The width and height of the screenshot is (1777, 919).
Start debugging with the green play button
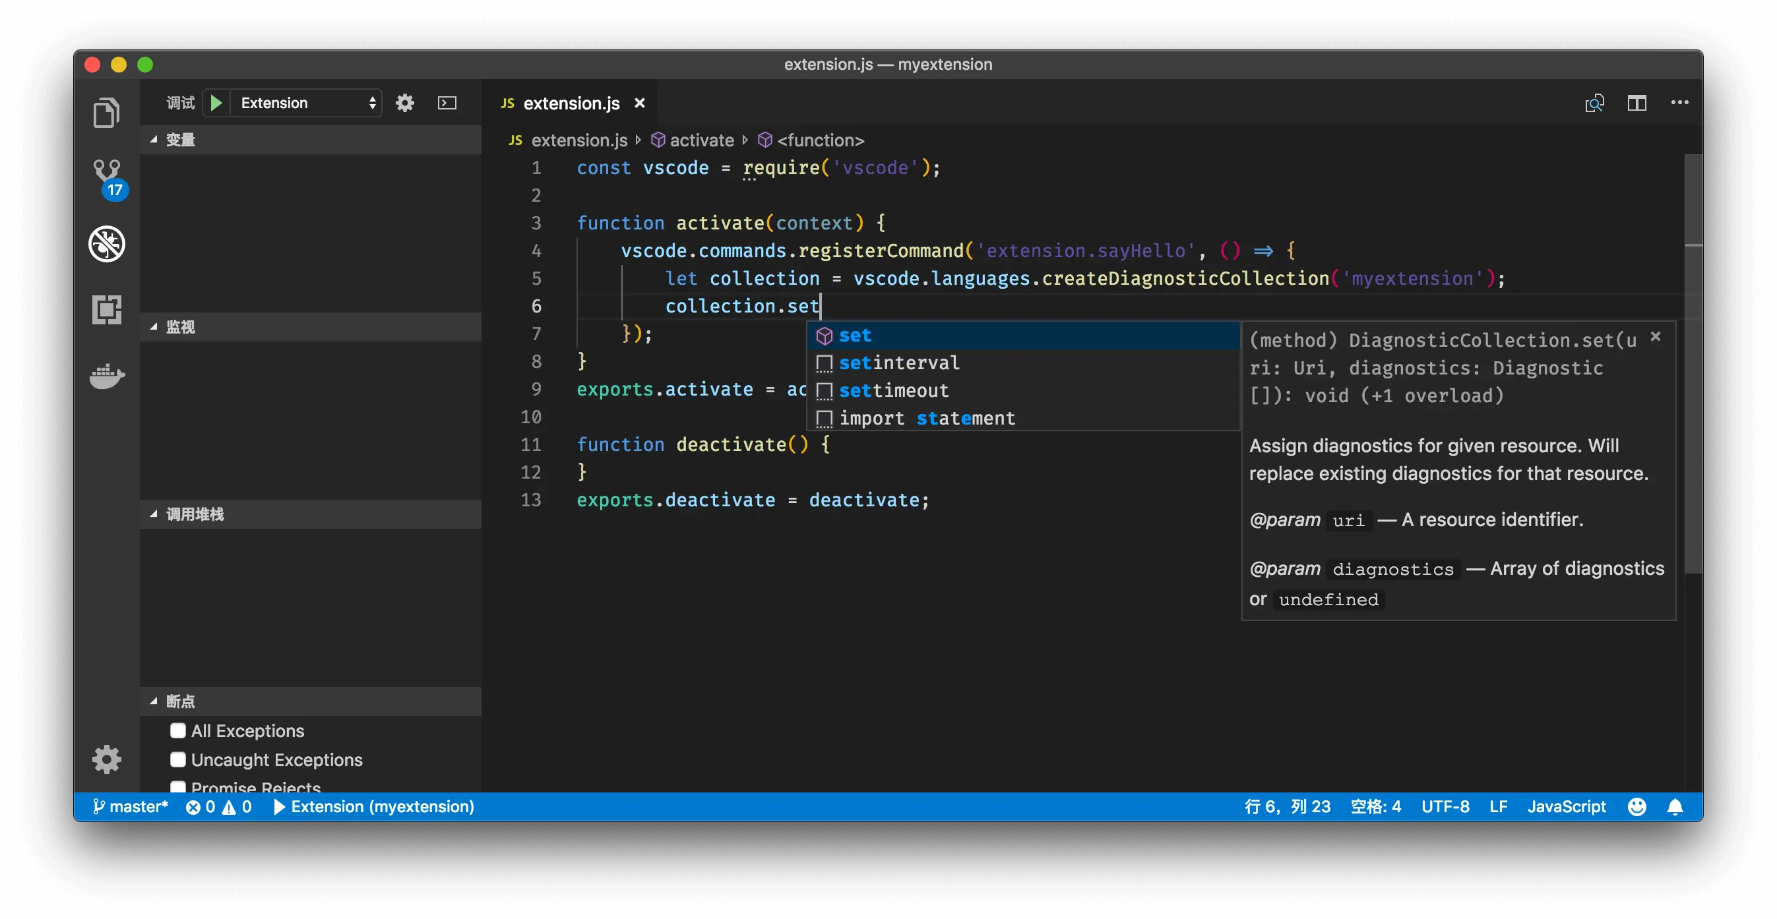(x=216, y=103)
